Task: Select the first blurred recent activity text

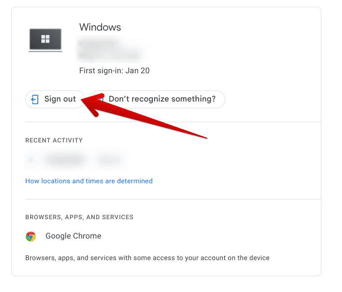Action: pos(65,159)
